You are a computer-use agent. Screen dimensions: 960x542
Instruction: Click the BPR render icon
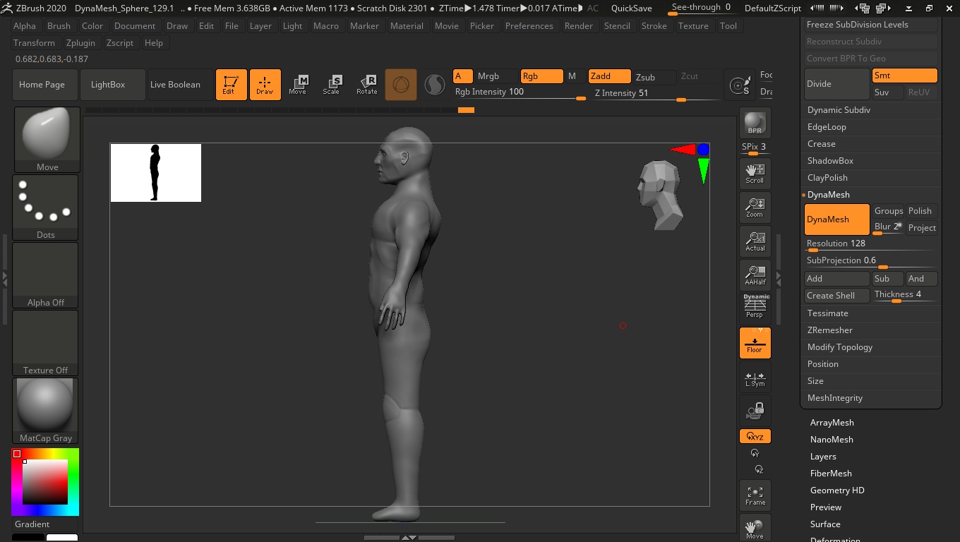755,123
